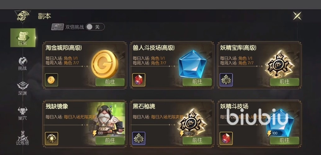Image resolution: width=321 pixels, height=155 pixels.
Task: Click the 双倍挑战 ticket icon
Action: [x=57, y=27]
